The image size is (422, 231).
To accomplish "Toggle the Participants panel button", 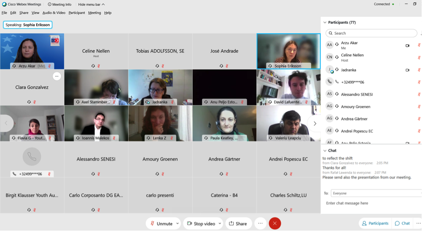I will pyautogui.click(x=375, y=224).
